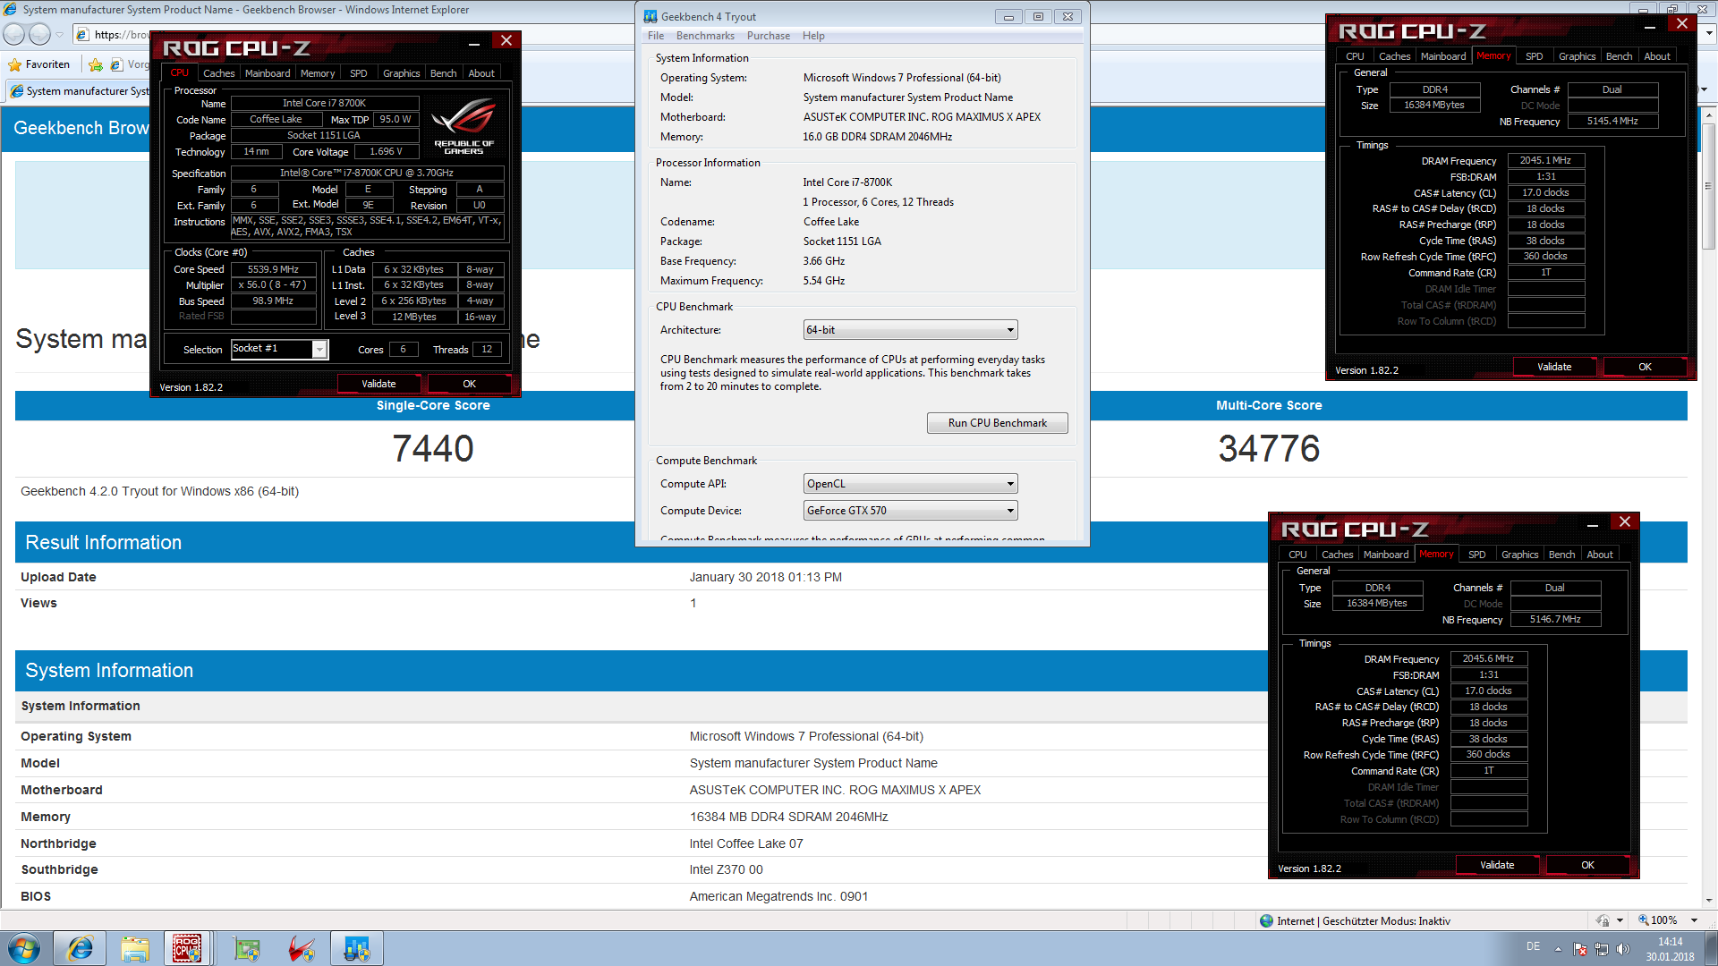
Task: Open the Compute Device GeForce GTX 570 dropdown
Action: pos(910,511)
